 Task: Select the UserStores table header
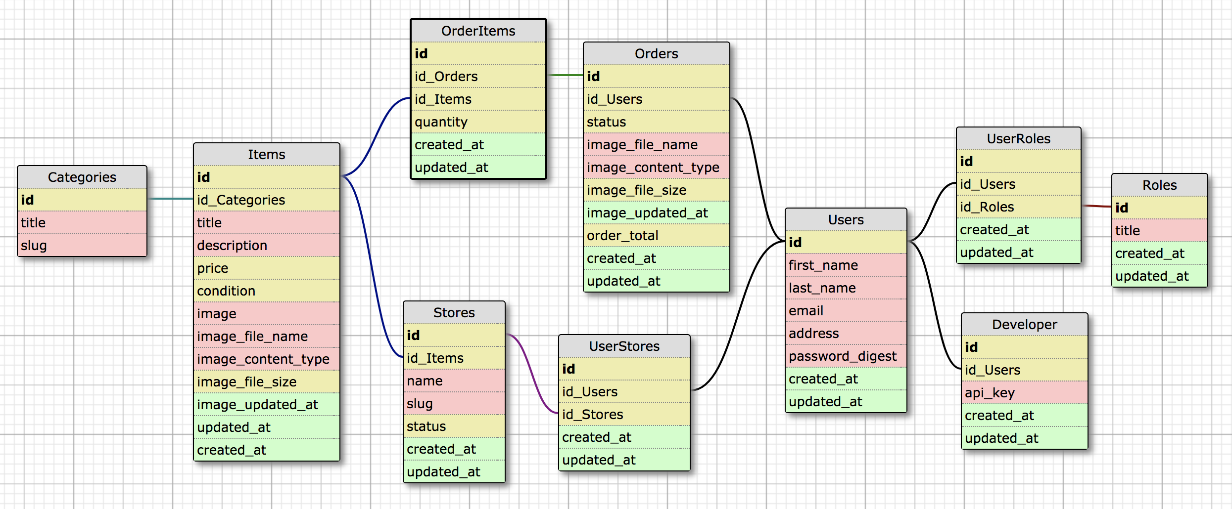coord(624,346)
